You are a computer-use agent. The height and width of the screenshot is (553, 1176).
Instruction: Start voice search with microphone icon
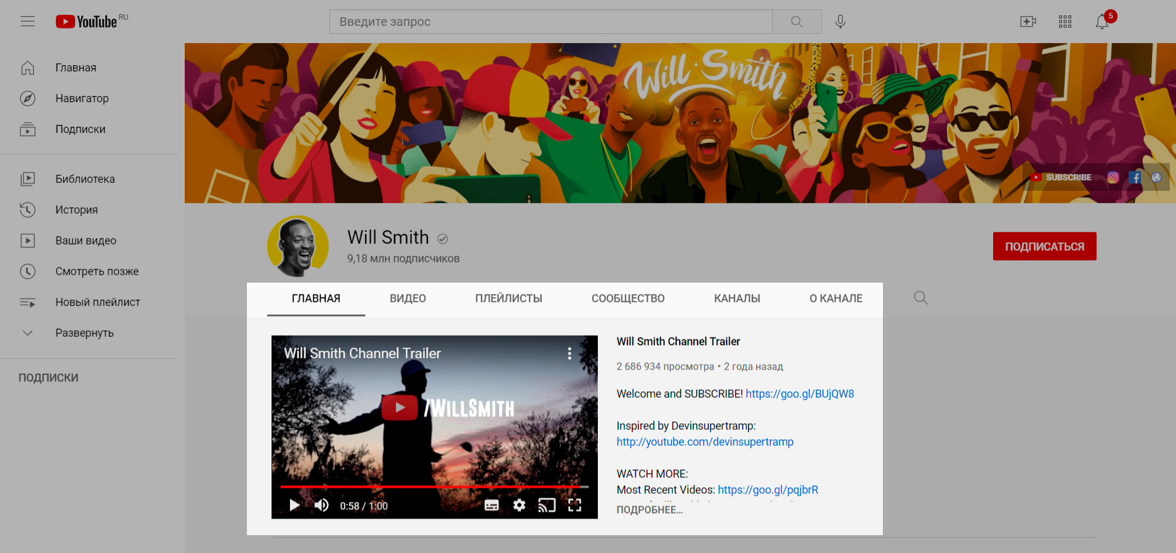pos(840,22)
